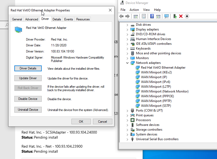Switch to the General tab
This screenshot has height=159, width=217.
pos(17,19)
